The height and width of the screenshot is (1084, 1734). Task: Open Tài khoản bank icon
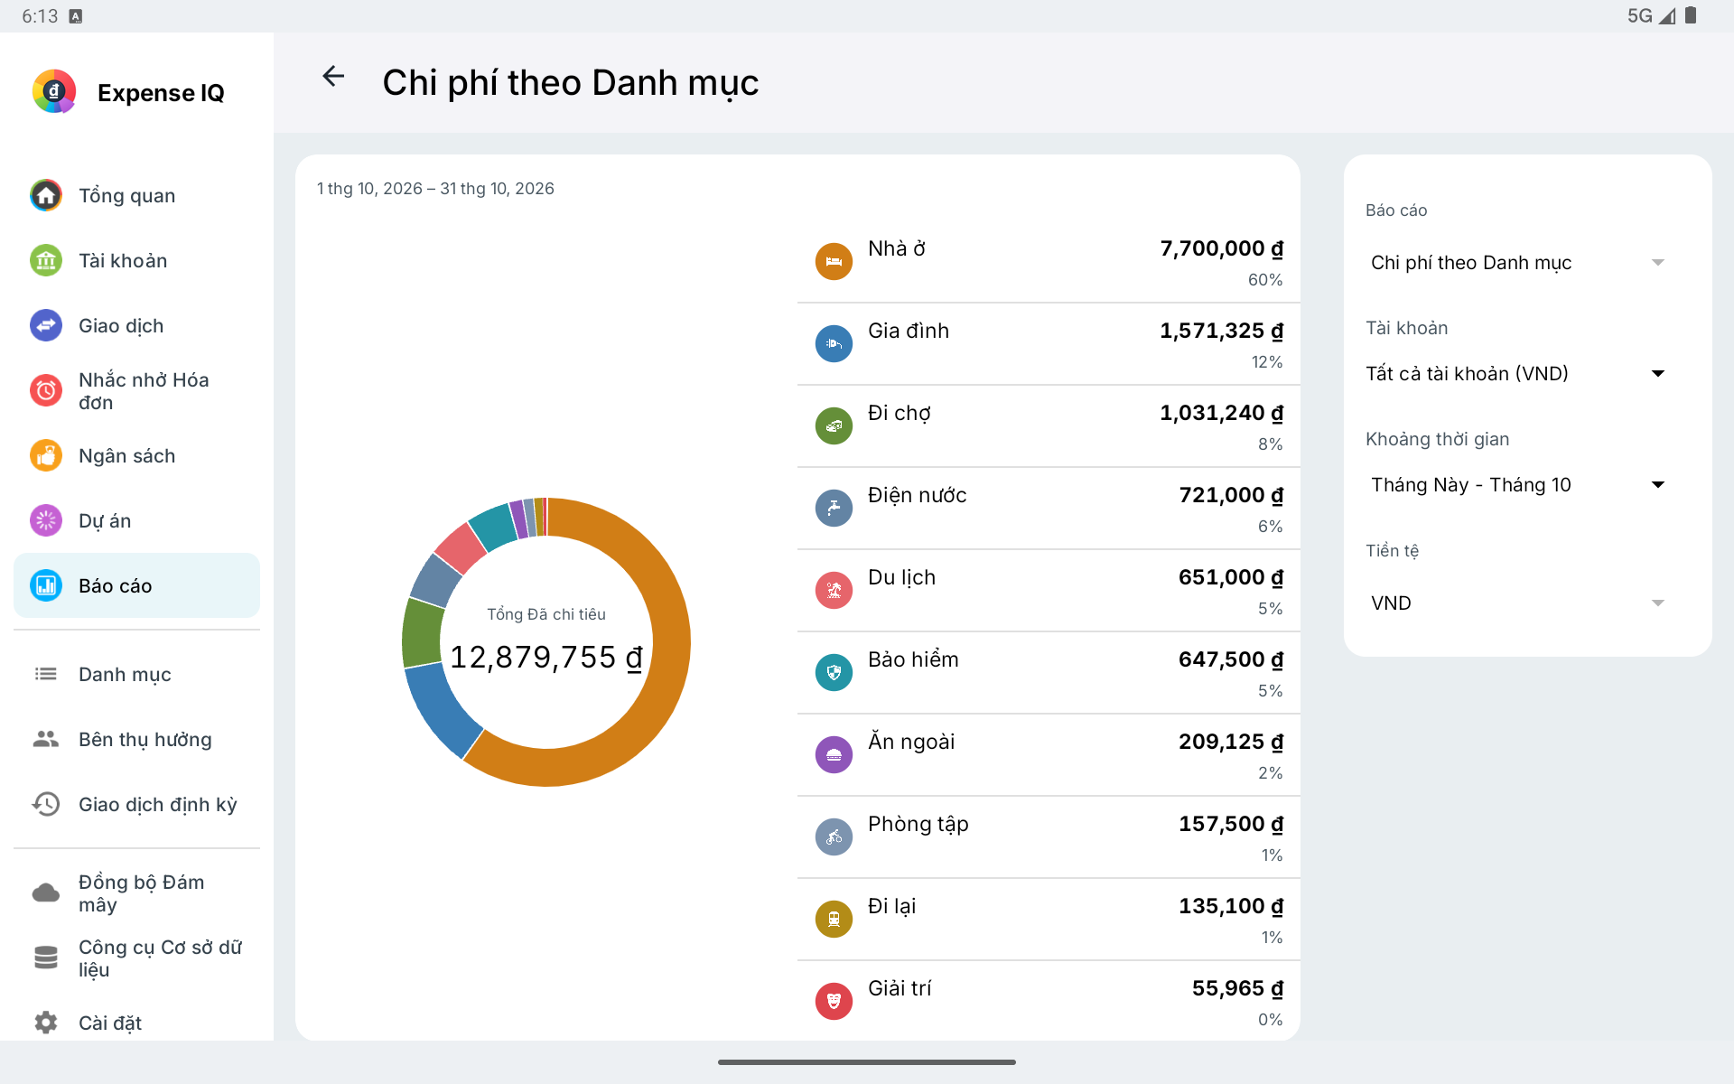(x=46, y=260)
